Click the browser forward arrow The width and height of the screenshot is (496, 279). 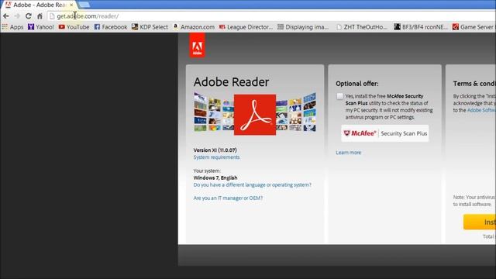[x=17, y=15]
